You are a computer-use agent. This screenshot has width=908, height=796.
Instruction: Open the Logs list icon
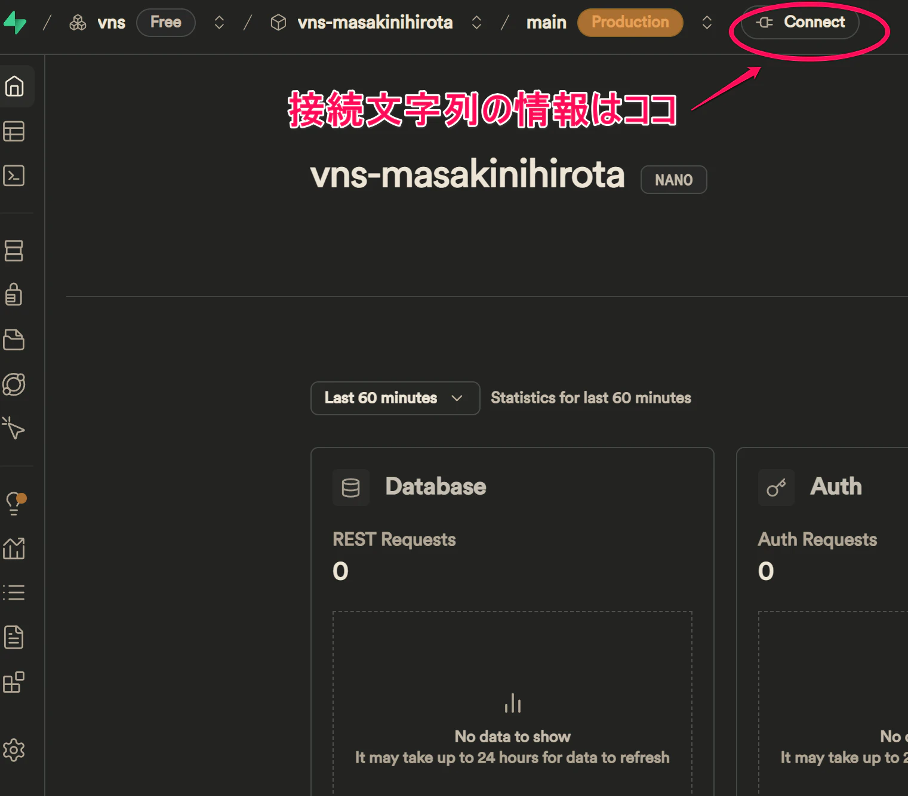(14, 593)
